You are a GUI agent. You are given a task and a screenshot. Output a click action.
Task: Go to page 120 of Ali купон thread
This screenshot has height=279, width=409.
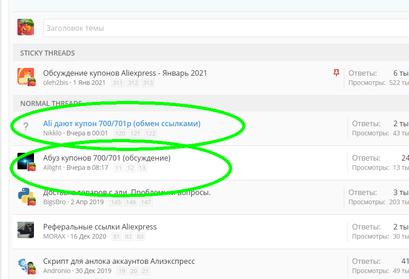click(120, 134)
